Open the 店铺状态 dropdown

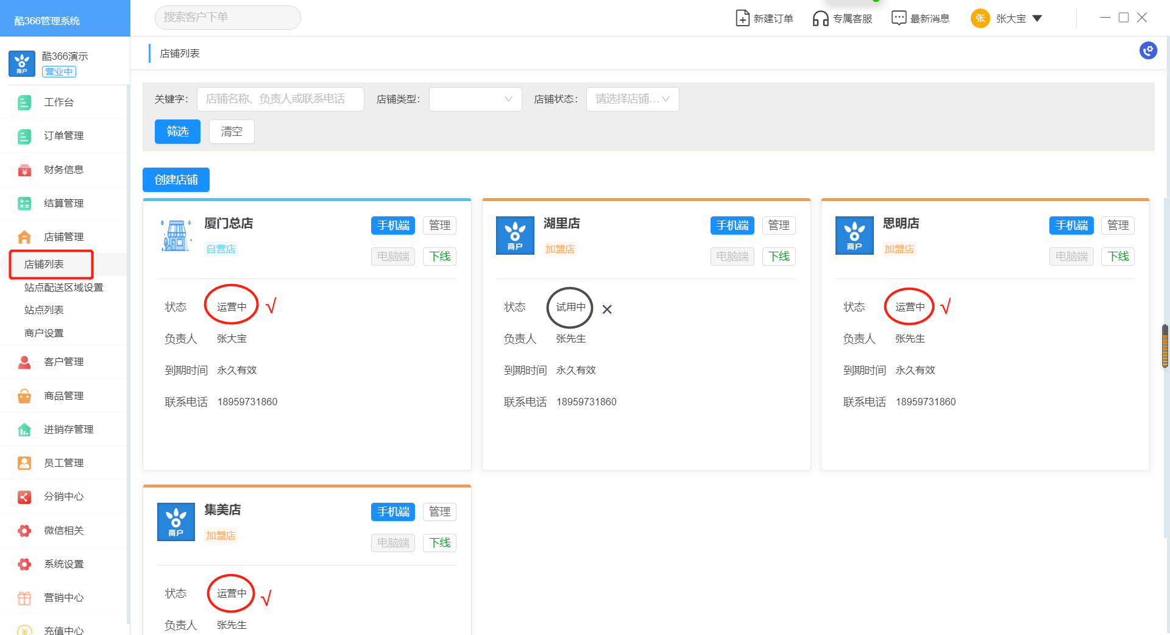pyautogui.click(x=632, y=99)
